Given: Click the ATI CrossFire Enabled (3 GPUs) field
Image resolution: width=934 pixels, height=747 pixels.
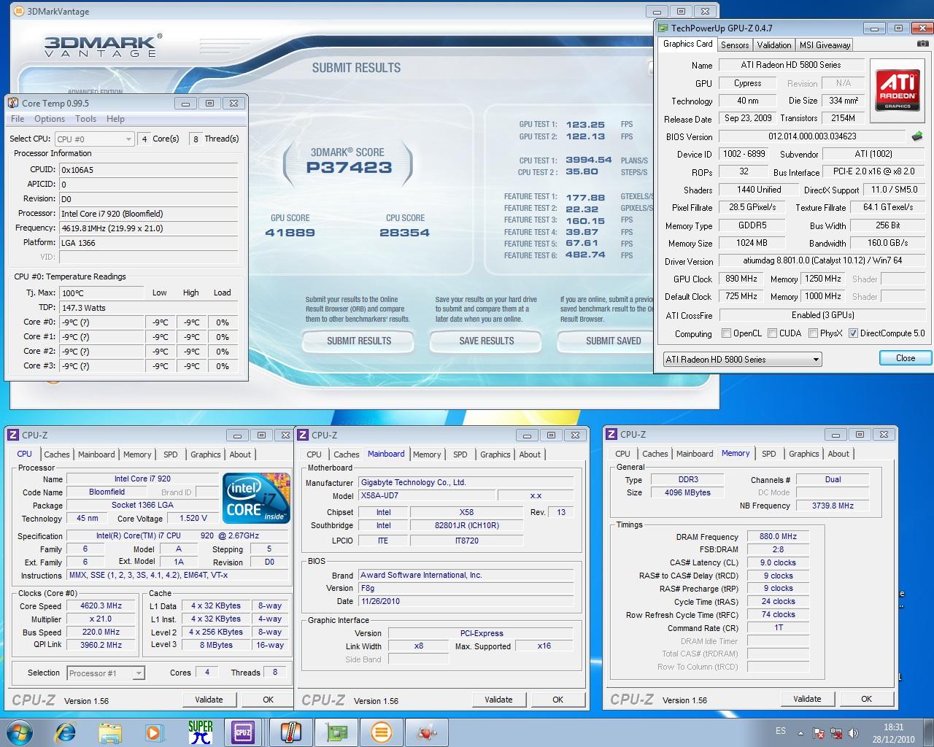Looking at the screenshot, I should click(x=822, y=315).
